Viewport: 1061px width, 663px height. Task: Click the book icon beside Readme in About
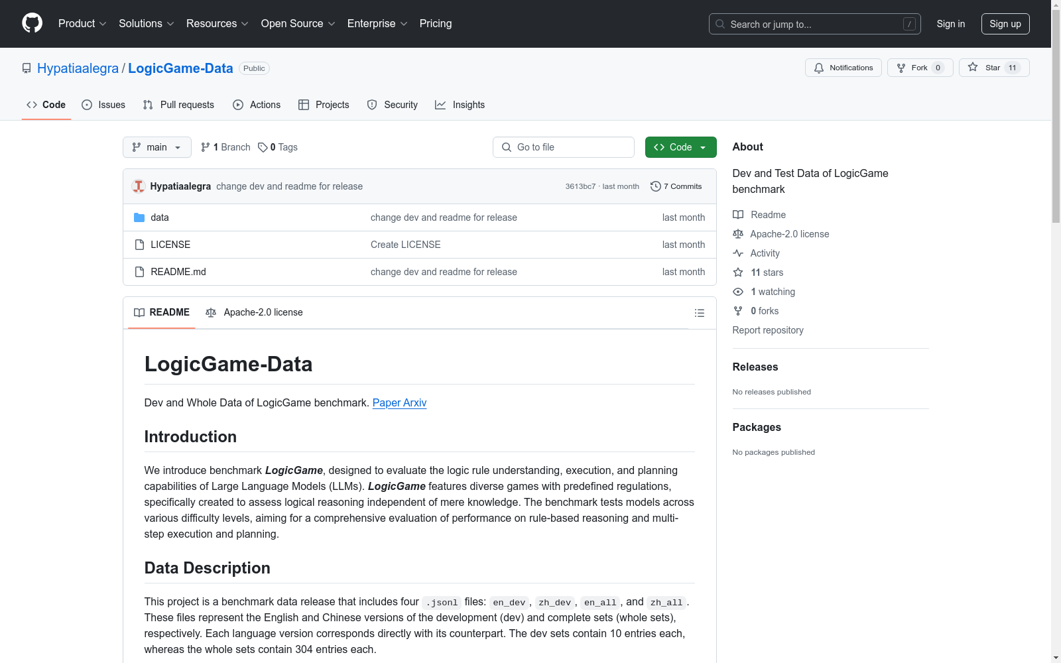738,215
